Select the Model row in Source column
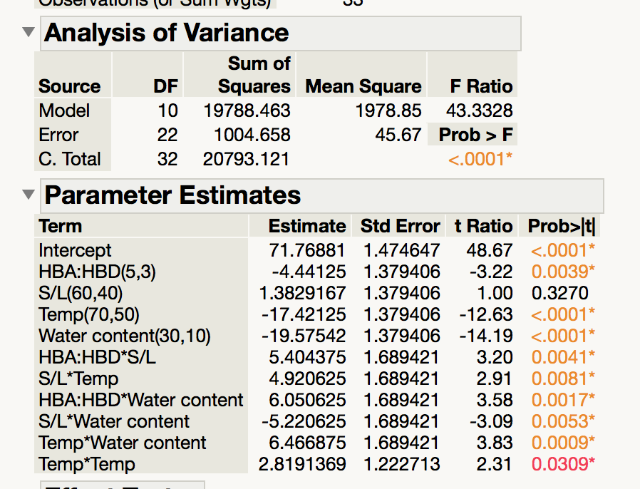Screen dimensions: 640x489 click(x=64, y=110)
